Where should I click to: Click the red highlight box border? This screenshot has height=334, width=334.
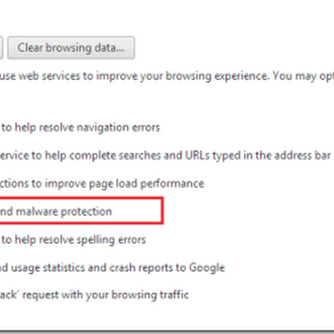(x=162, y=211)
